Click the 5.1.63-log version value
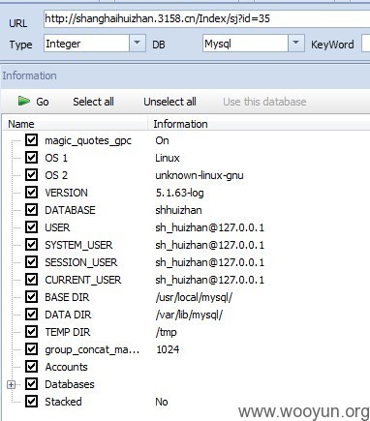 (179, 193)
